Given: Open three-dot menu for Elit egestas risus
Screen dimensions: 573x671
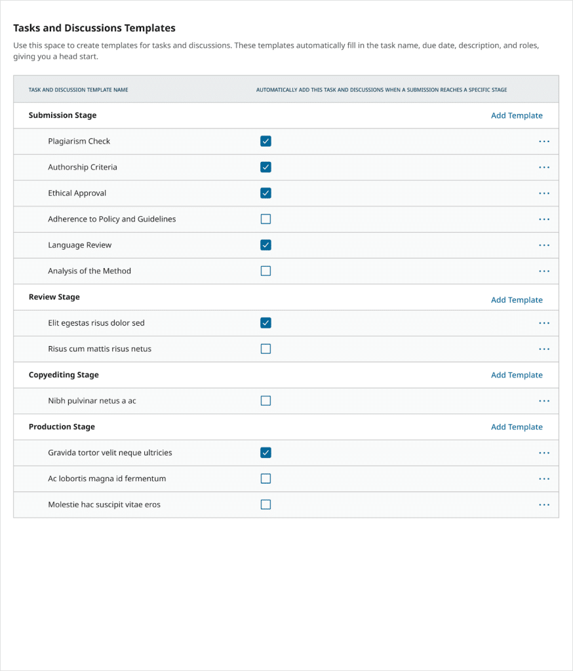Looking at the screenshot, I should tap(543, 323).
